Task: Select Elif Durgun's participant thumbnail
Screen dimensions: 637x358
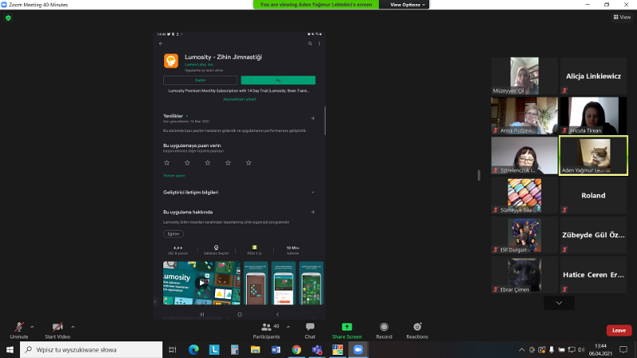Action: coord(524,235)
